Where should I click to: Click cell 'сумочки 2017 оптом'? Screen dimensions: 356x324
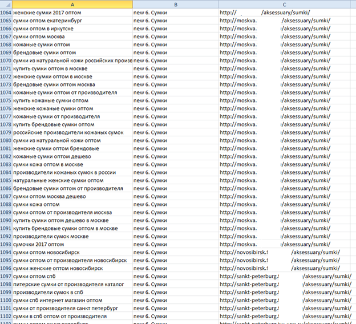point(72,244)
